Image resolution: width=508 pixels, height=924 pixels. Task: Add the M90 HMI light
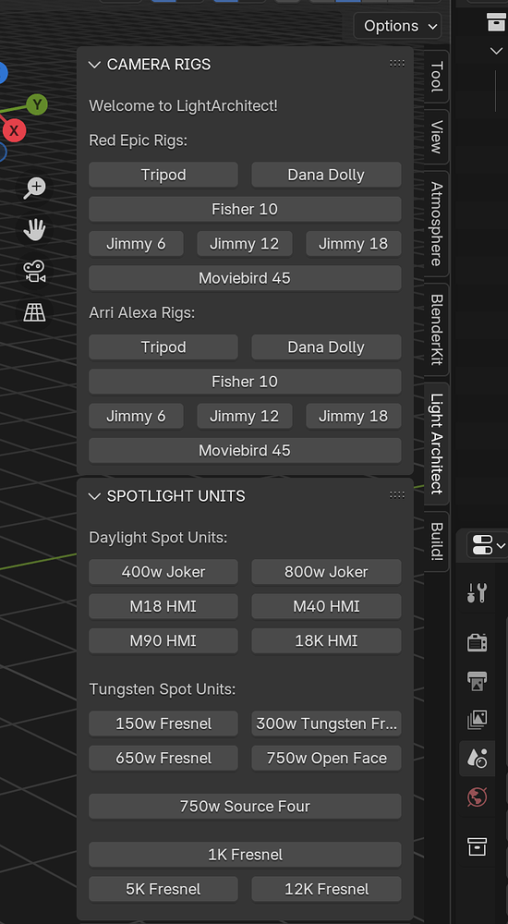point(163,640)
